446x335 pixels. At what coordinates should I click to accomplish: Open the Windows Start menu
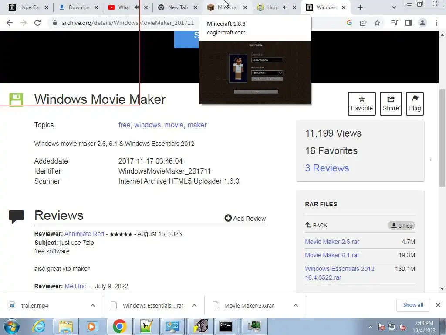[11, 326]
